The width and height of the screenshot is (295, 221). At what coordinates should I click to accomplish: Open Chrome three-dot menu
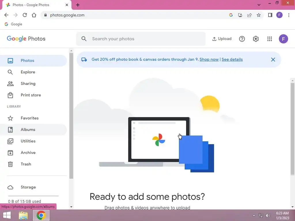[x=289, y=15]
